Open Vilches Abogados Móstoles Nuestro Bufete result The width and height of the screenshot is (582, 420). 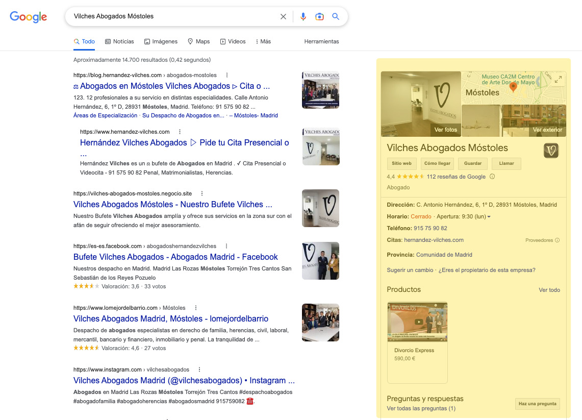[172, 205]
